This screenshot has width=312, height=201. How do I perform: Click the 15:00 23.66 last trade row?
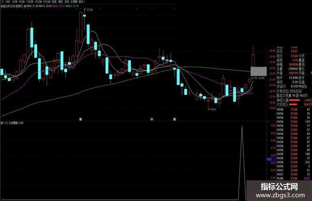[x=294, y=179]
